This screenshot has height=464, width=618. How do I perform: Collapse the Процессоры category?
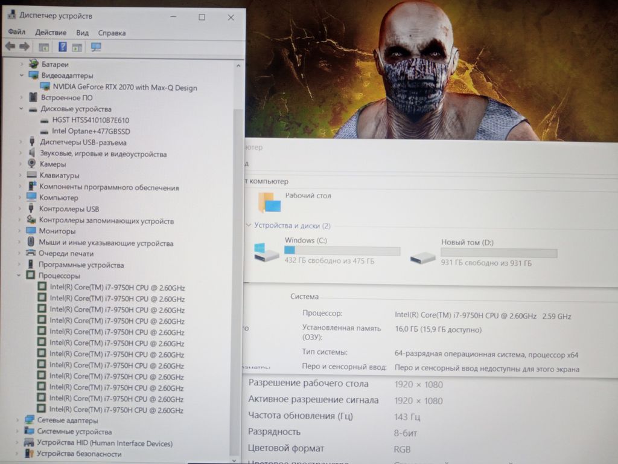point(19,275)
